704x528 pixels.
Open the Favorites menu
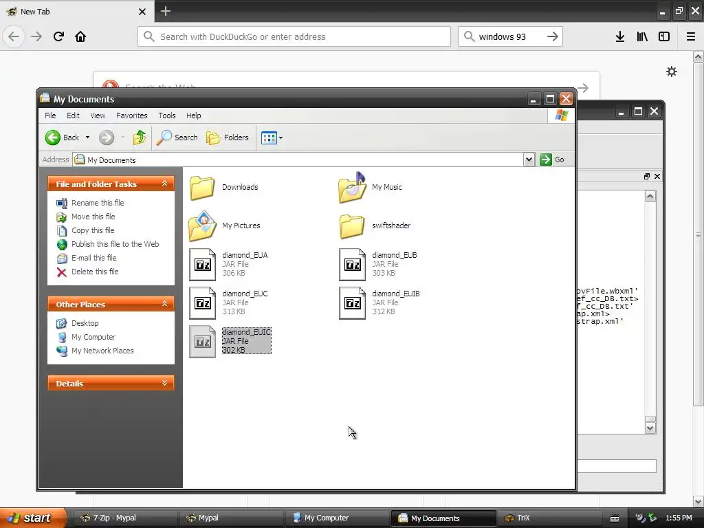click(x=131, y=115)
